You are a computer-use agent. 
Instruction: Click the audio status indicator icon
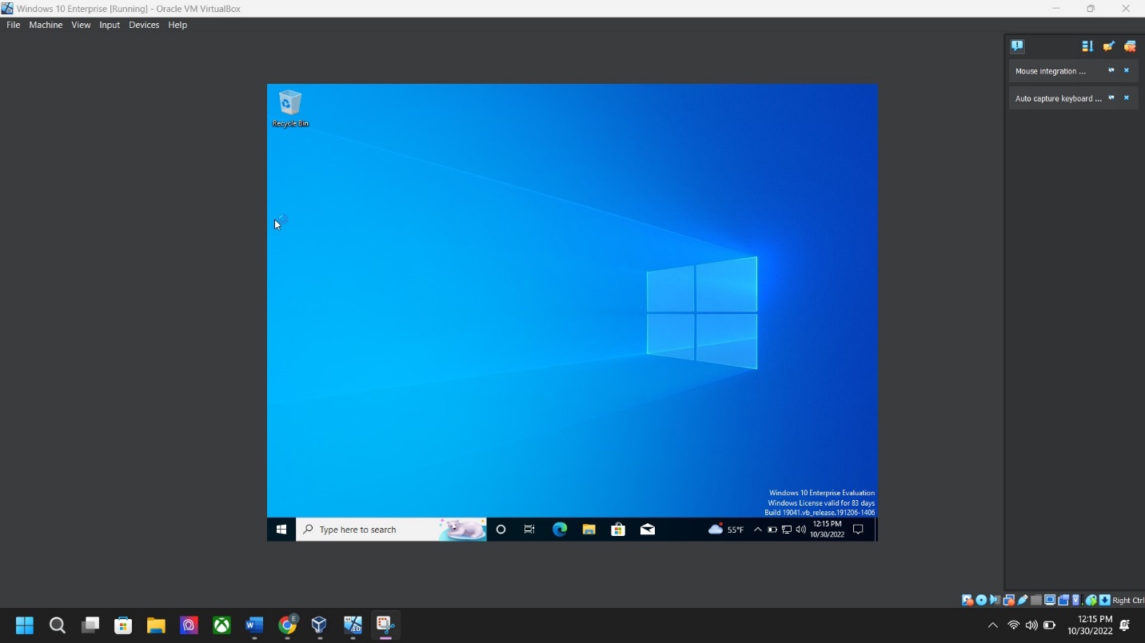(995, 600)
